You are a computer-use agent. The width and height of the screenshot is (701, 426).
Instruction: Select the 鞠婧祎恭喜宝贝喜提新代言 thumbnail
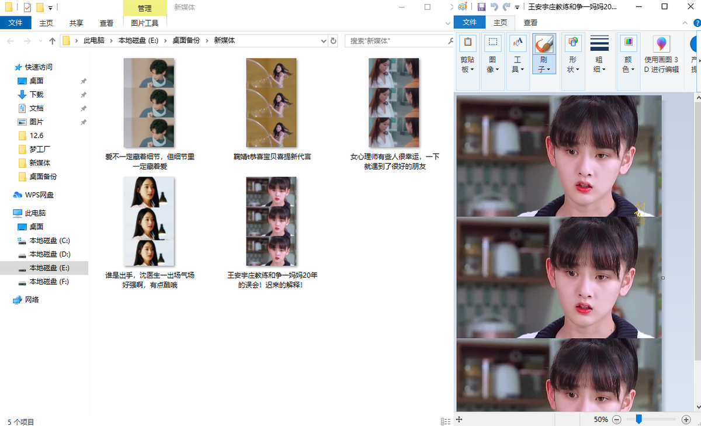(x=272, y=103)
